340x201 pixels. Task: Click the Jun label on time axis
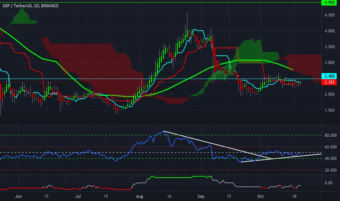[19, 197]
